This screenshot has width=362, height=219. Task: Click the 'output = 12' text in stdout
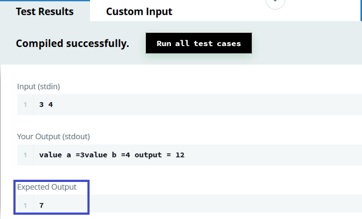point(160,155)
